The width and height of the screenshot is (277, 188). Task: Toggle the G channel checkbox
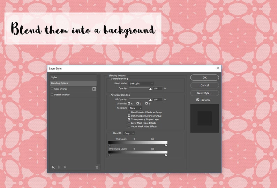coord(137,103)
